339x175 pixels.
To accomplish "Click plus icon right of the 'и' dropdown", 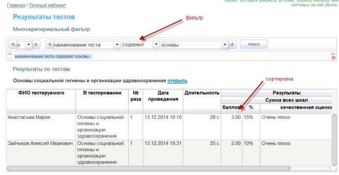I will pyautogui.click(x=36, y=44).
